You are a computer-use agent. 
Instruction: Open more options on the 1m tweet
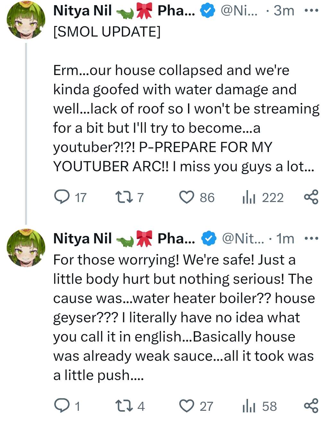[311, 238]
